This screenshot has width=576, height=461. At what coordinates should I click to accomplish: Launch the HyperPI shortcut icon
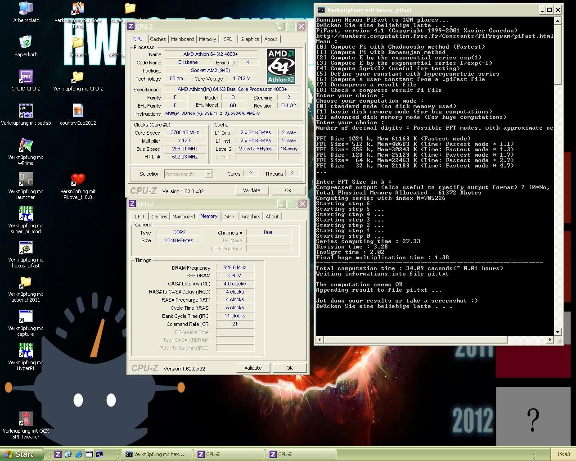tap(26, 350)
